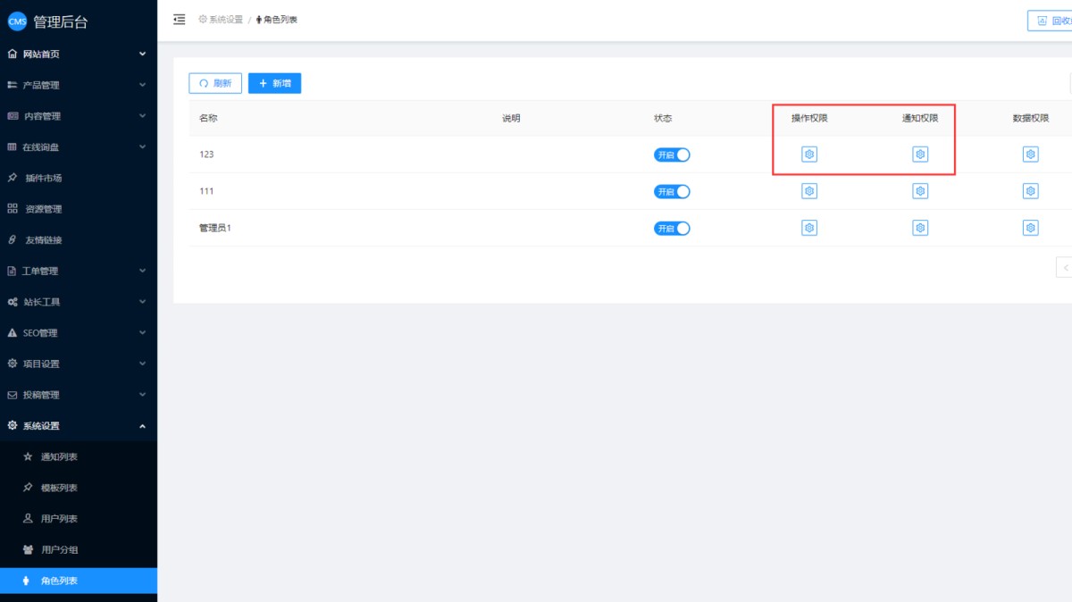Open notification permission settings for role 123
This screenshot has height=602, width=1072.
point(920,155)
